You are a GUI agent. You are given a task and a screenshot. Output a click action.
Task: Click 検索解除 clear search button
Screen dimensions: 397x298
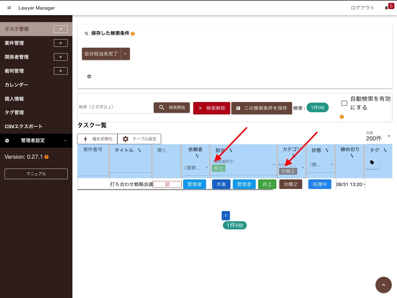pos(212,108)
